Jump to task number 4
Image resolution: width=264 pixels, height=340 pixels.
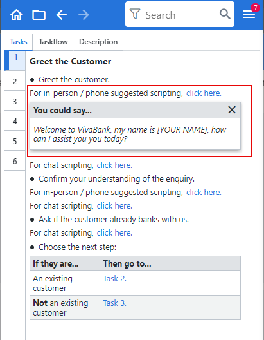click(x=15, y=121)
